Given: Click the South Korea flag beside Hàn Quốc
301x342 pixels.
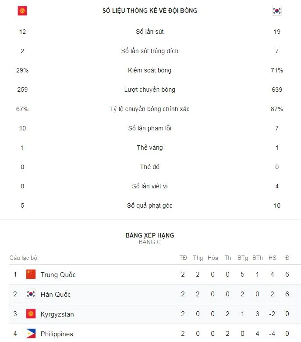Looking at the screenshot, I should point(31,294).
